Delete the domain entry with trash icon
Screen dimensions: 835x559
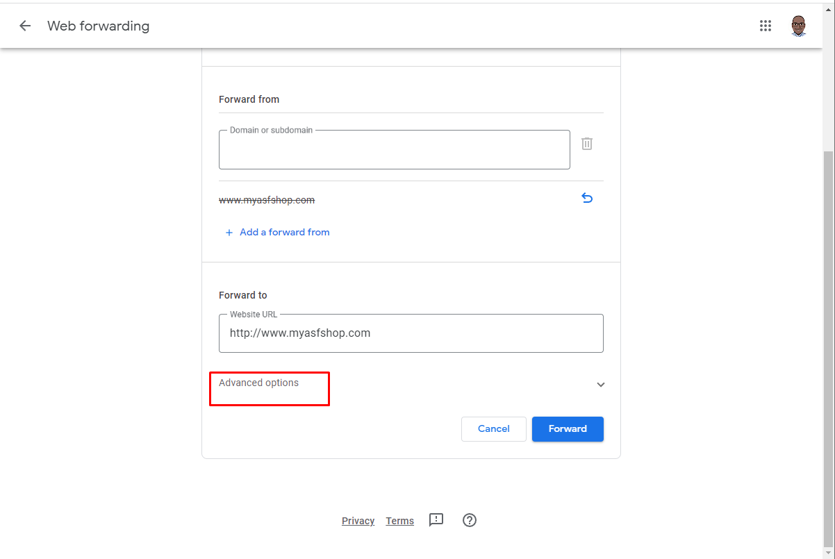click(x=587, y=144)
